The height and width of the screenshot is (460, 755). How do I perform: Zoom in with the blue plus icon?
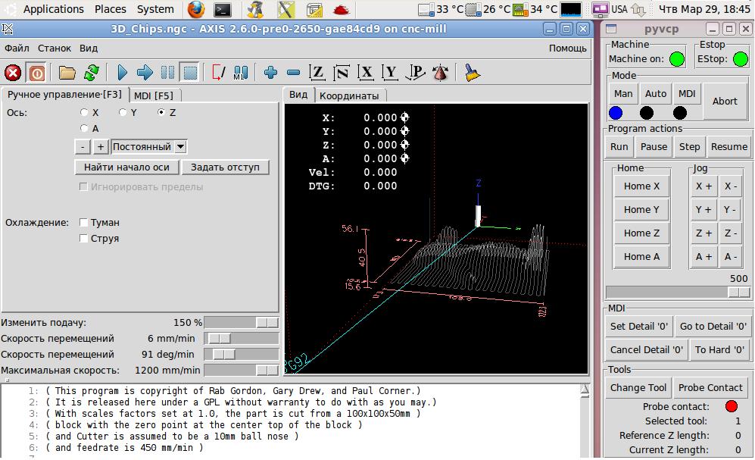[x=270, y=74]
